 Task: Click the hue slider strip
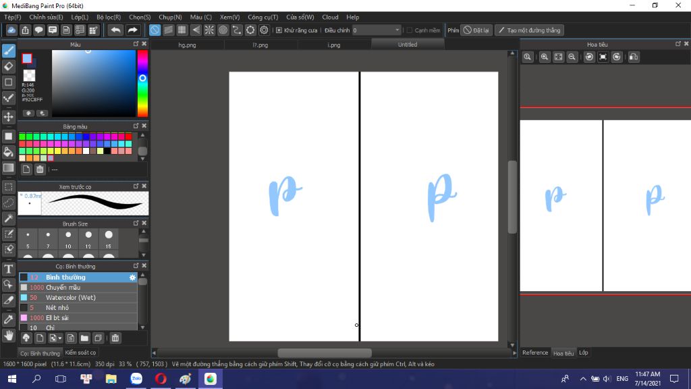(x=142, y=83)
